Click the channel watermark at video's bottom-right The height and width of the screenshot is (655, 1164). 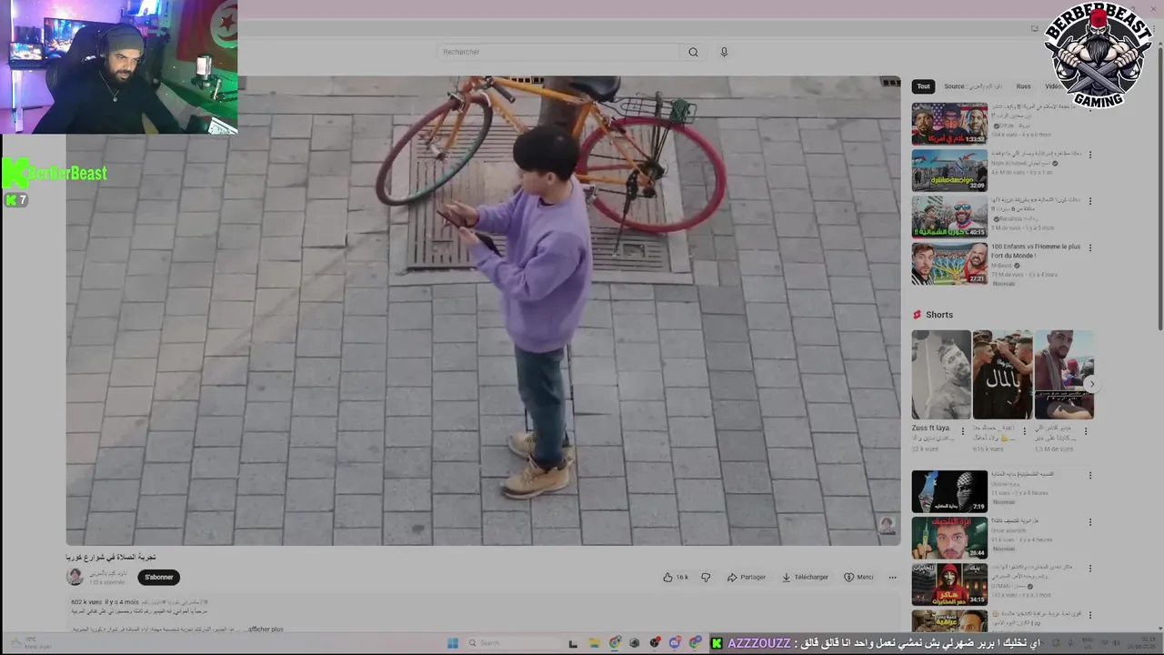(x=886, y=525)
